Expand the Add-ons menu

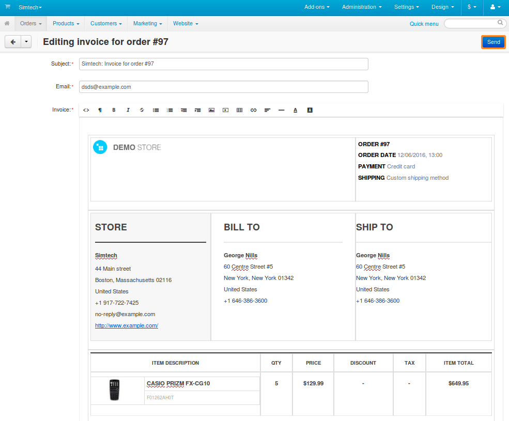(317, 7)
